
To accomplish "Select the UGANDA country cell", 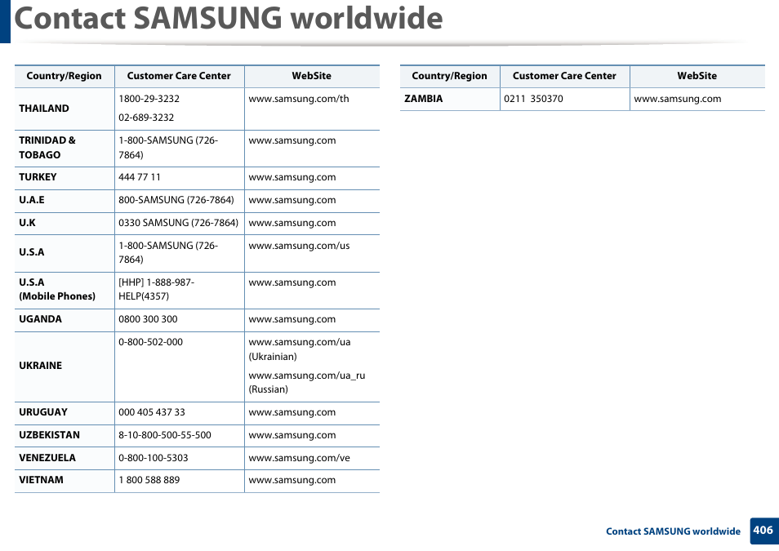I will [65, 320].
